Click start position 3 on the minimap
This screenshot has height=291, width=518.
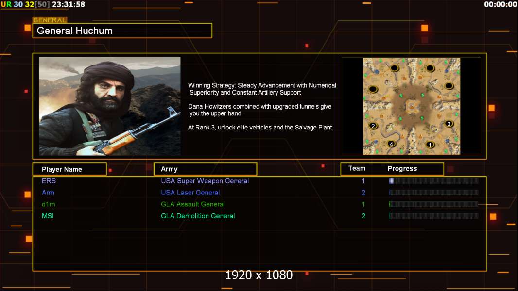449,124
